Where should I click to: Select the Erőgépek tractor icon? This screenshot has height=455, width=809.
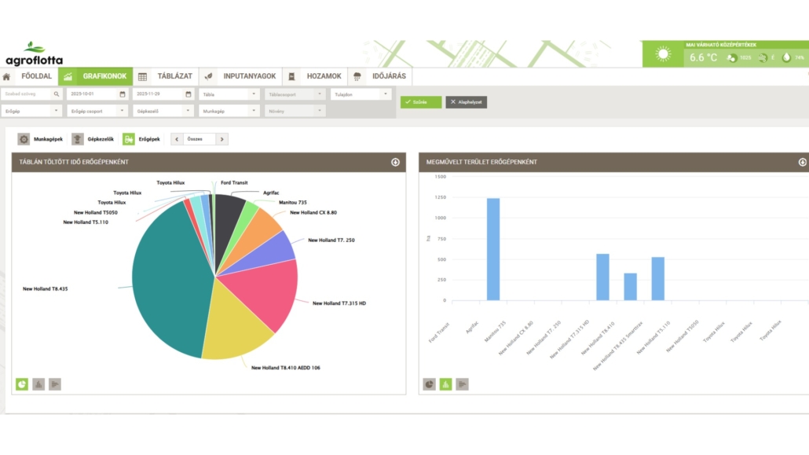pyautogui.click(x=129, y=139)
